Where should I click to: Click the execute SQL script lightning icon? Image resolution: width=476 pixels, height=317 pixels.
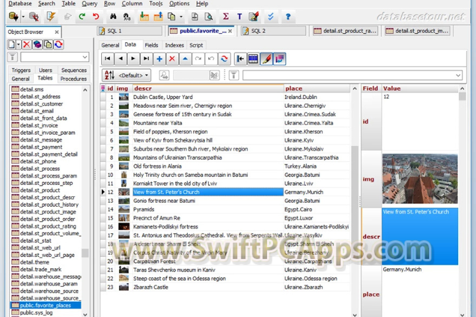tap(51, 17)
